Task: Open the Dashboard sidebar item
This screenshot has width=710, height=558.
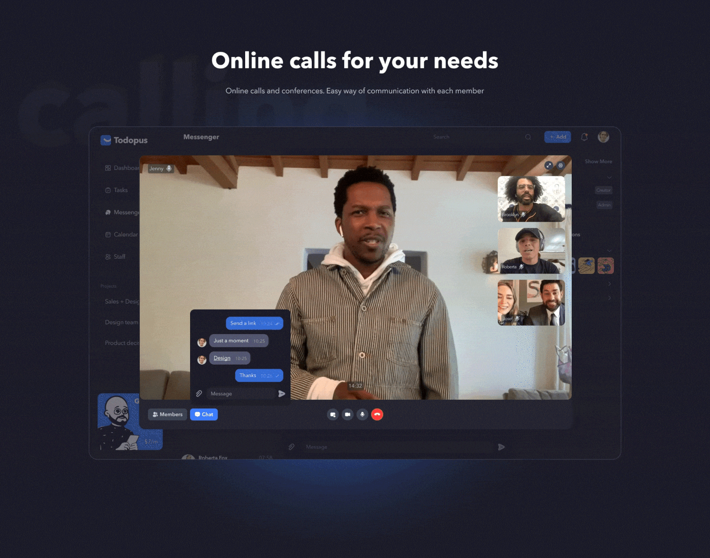Action: coord(122,168)
